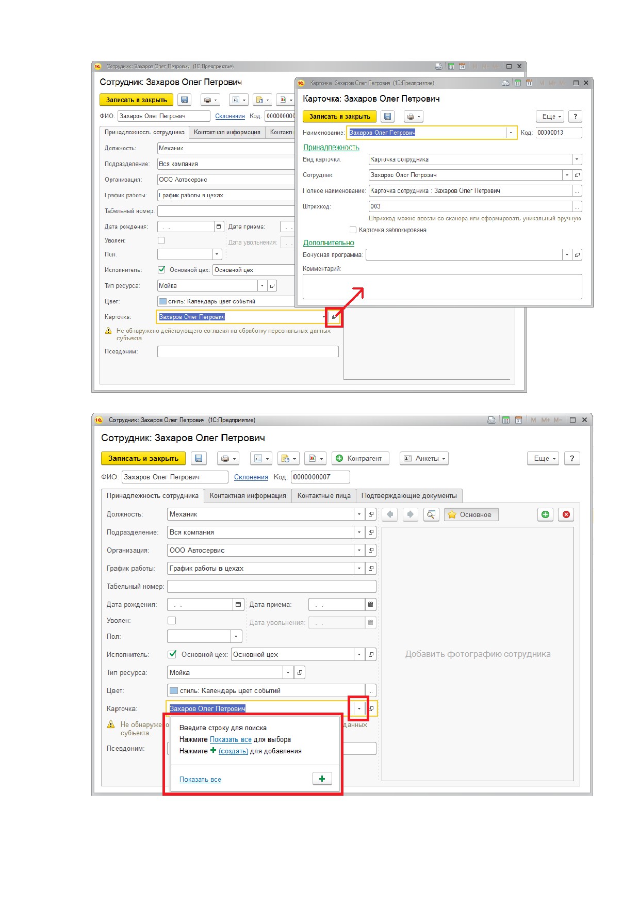Viewport: 639px width, 904px height.
Task: Toggle the Уволен checkbox in top employee window
Action: [161, 240]
